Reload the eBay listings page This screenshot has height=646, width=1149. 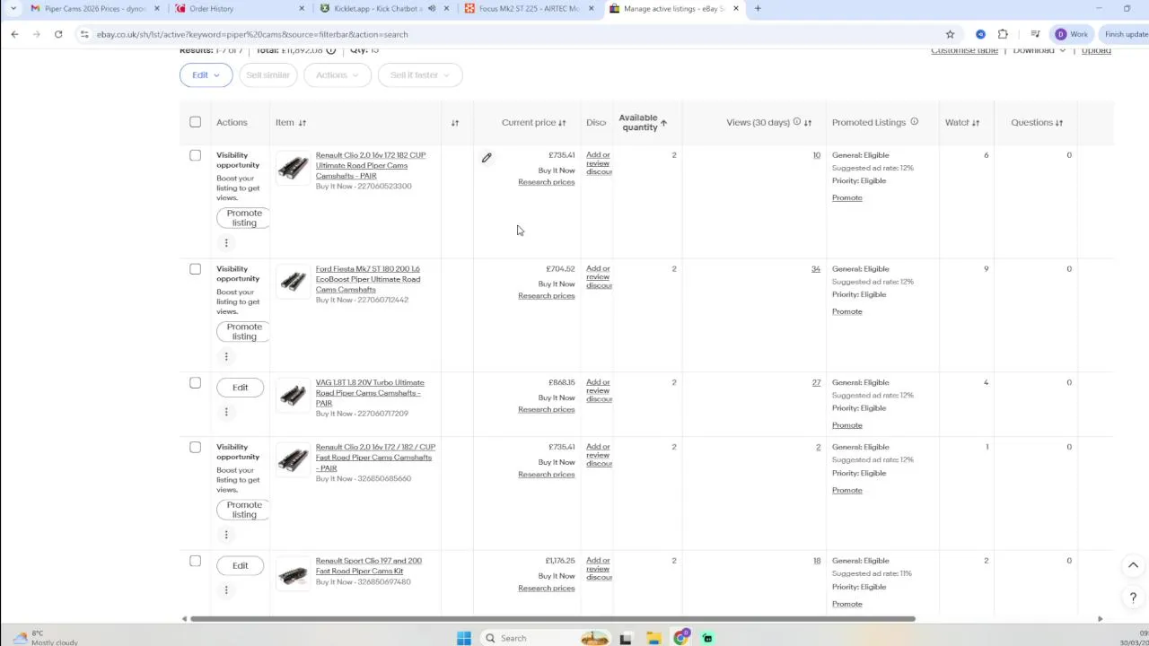pyautogui.click(x=58, y=34)
